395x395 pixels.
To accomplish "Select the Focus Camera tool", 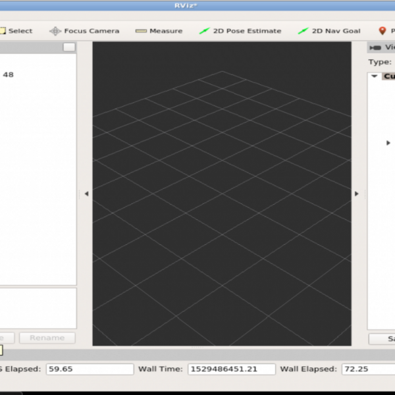I will click(84, 31).
